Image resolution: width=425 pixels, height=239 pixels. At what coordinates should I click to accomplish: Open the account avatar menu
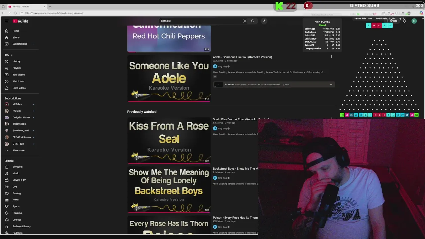coord(414,21)
